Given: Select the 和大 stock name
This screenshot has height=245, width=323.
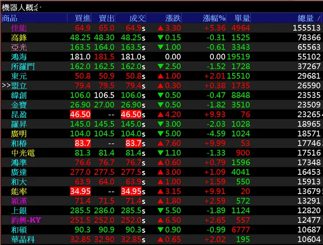Looking at the screenshot, I should [19, 182].
